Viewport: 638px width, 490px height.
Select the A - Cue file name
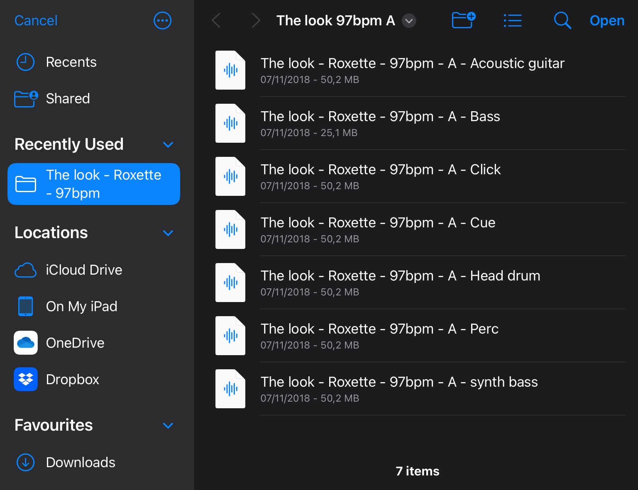click(x=378, y=222)
